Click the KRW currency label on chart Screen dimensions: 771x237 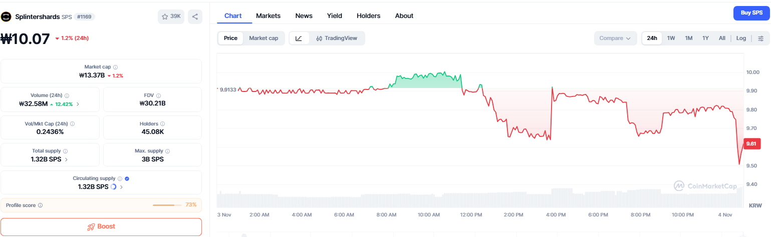755,205
